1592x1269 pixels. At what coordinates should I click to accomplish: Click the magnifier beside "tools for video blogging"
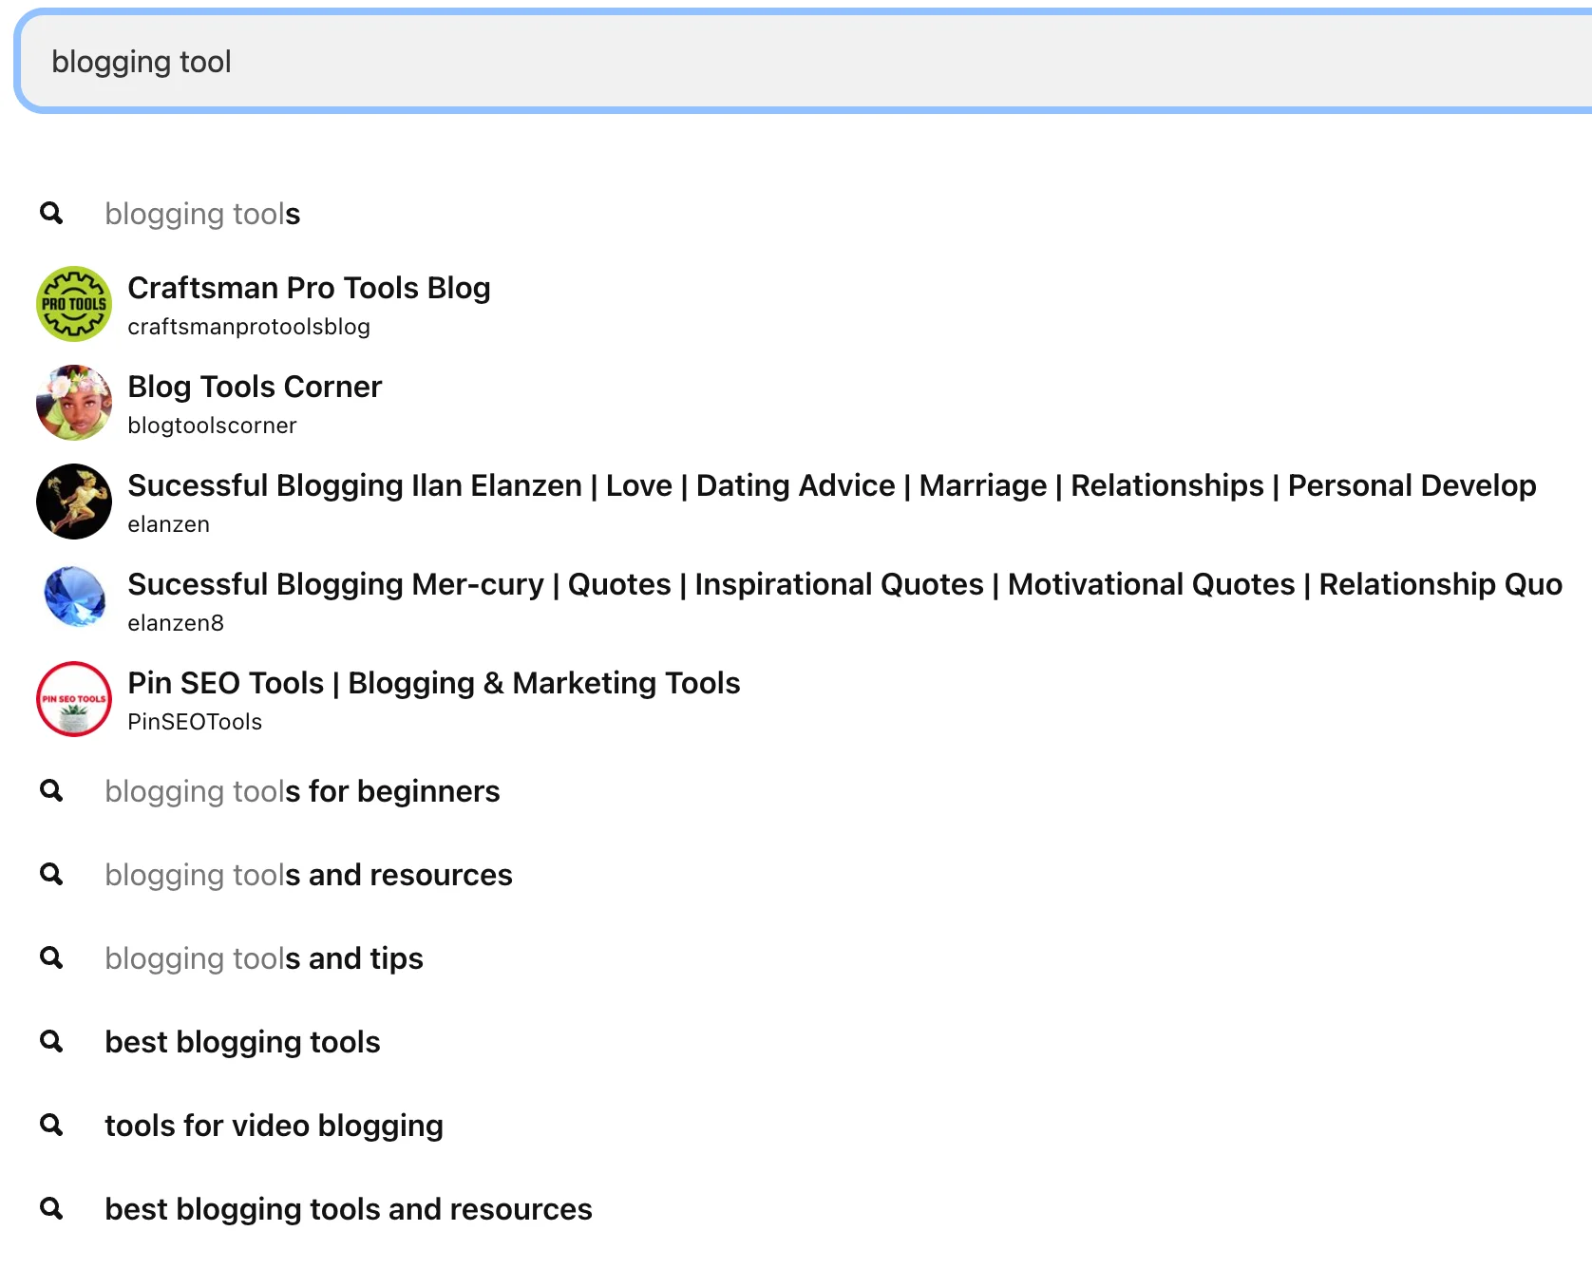(x=52, y=1125)
